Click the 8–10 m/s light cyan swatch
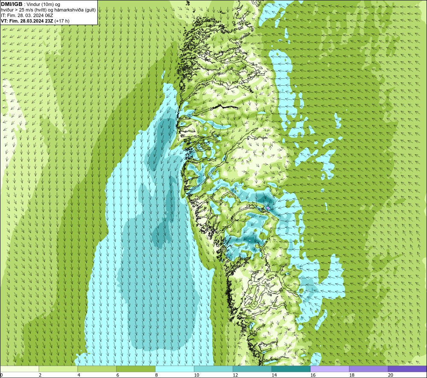 [175, 369]
